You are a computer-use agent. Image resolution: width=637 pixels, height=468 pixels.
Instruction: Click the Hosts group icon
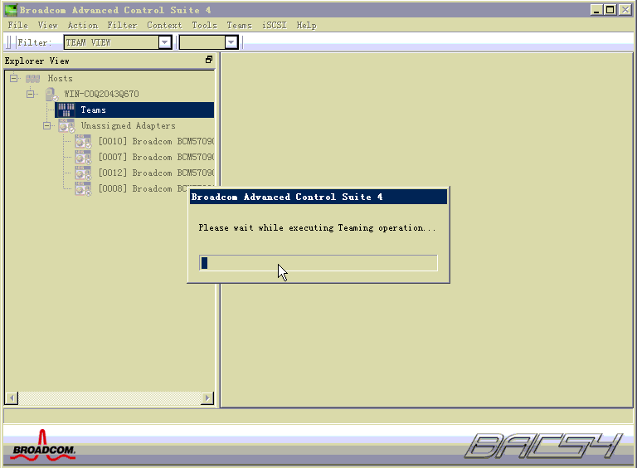[33, 78]
